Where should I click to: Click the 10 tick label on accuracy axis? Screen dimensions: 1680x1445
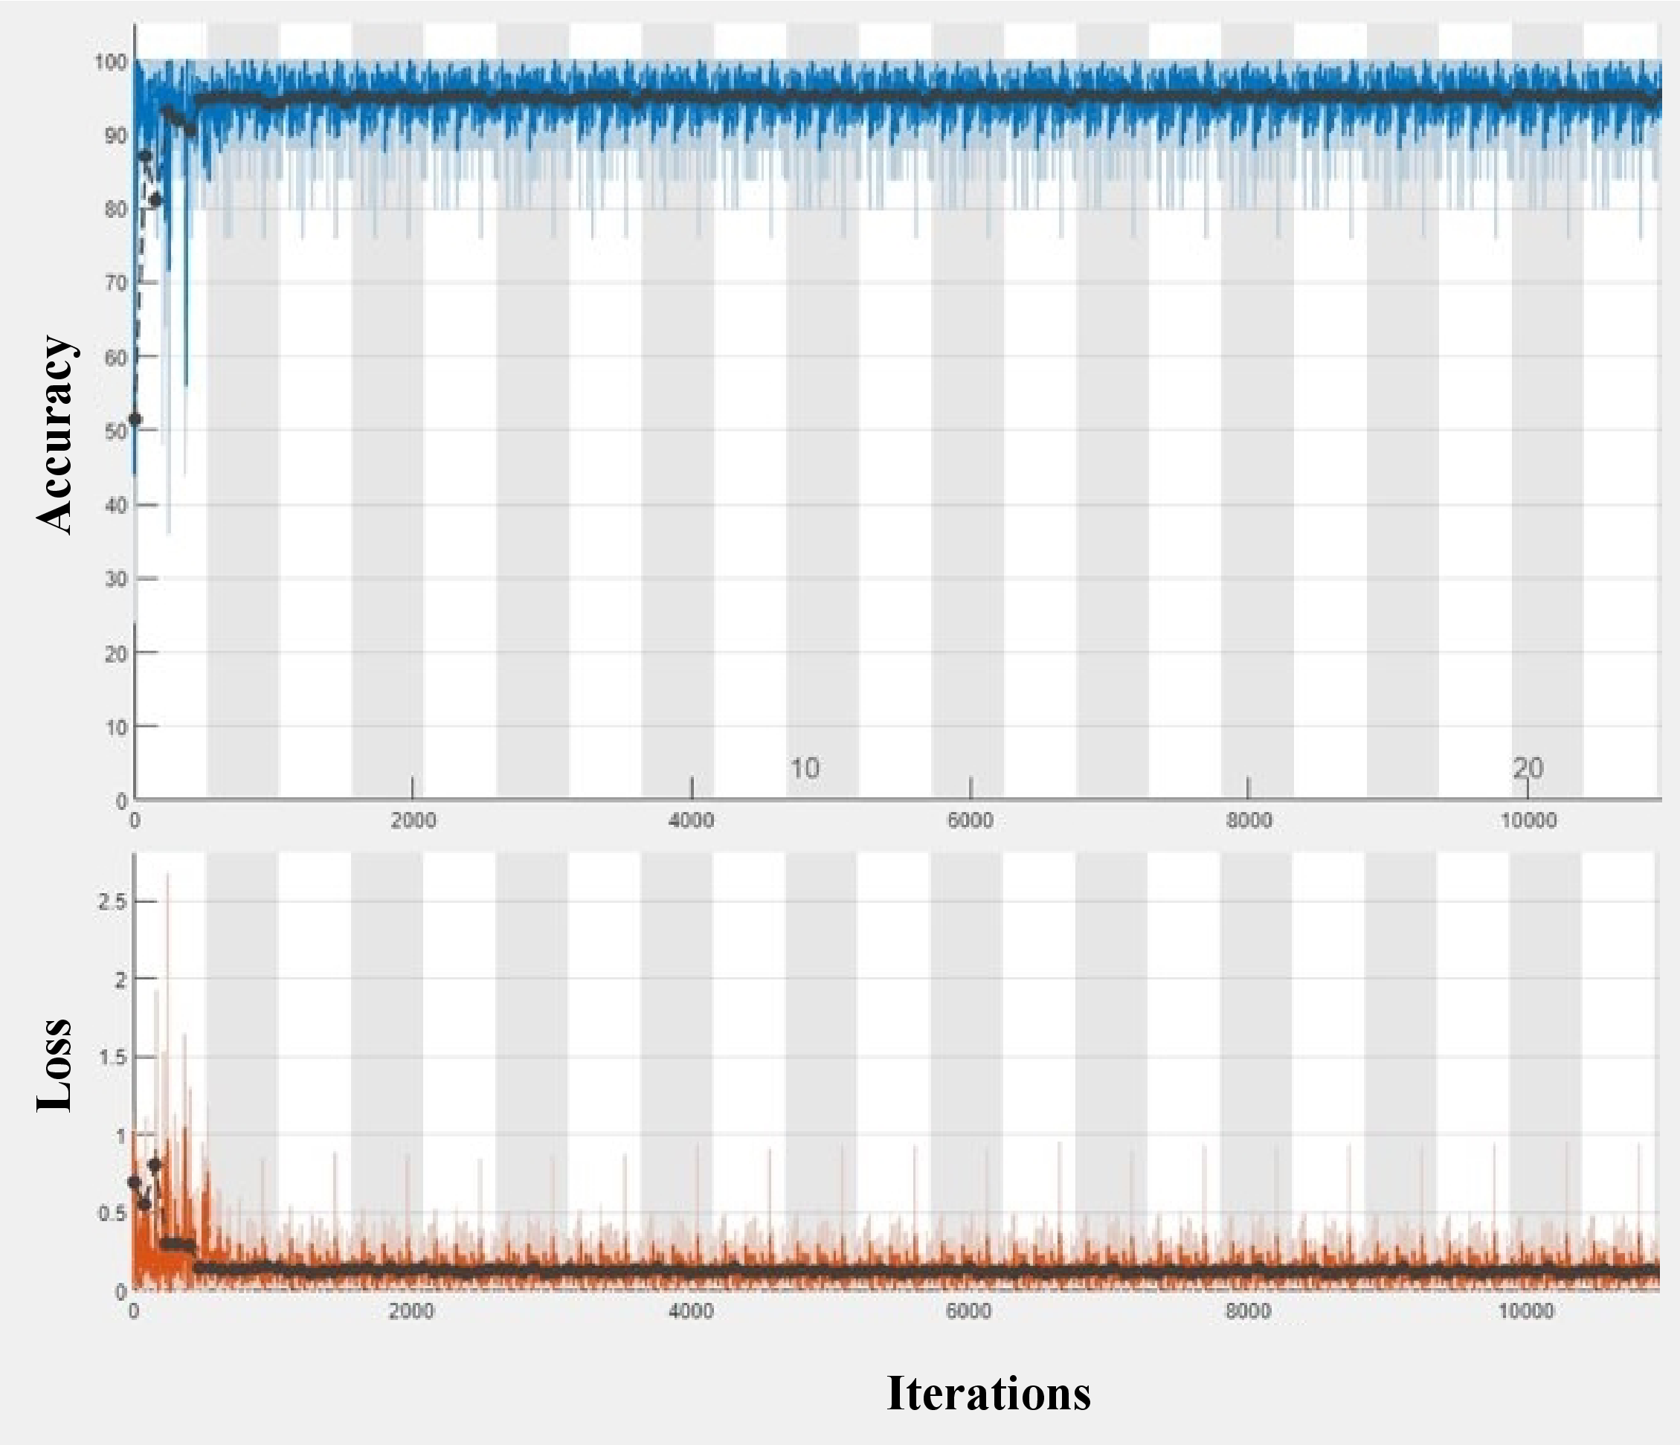(x=116, y=727)
